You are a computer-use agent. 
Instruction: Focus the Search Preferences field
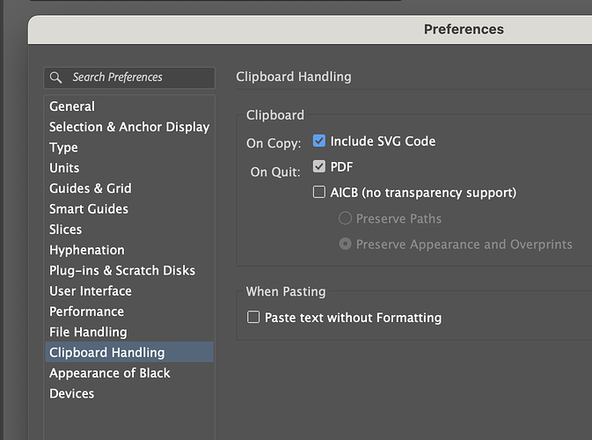[129, 77]
